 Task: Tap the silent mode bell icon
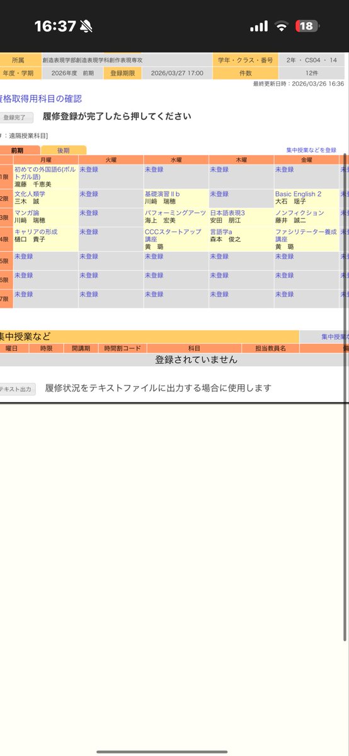(86, 26)
